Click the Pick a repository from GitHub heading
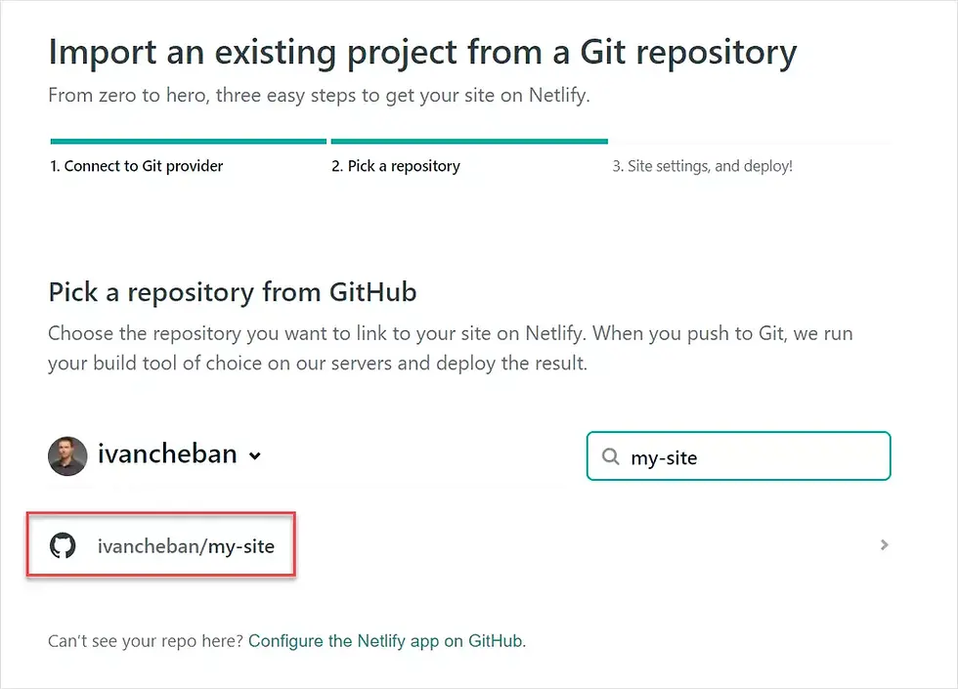This screenshot has width=958, height=689. coord(233,292)
